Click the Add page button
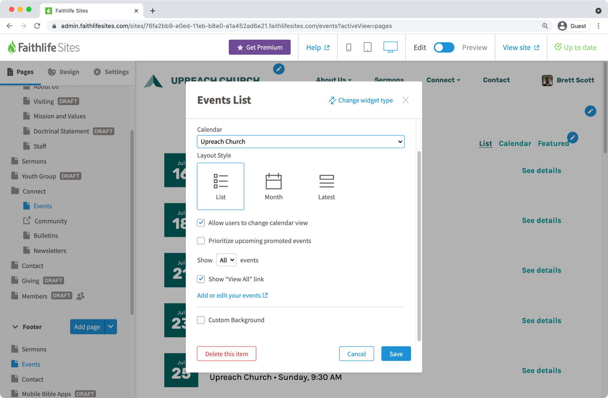This screenshot has height=398, width=608. point(87,326)
